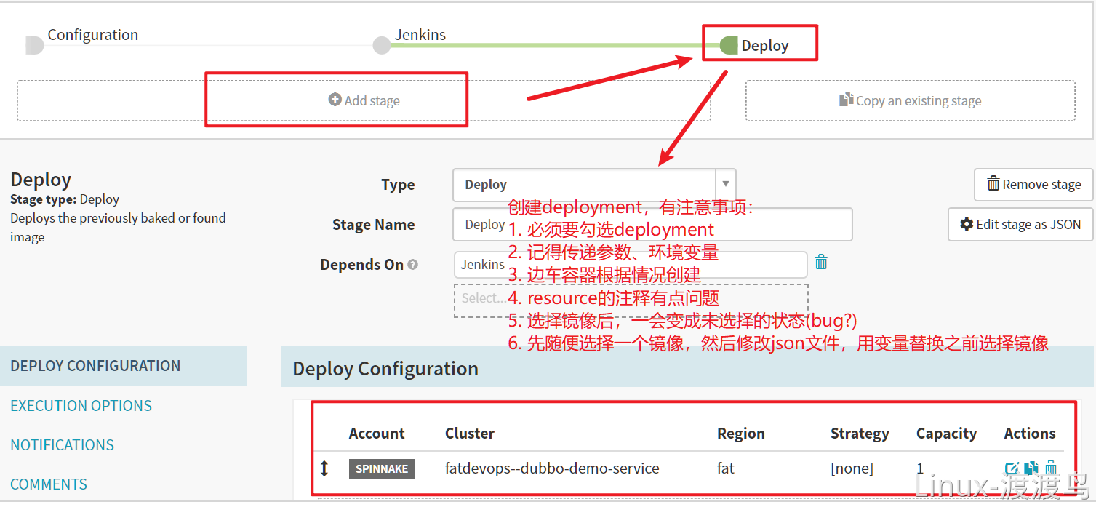Click the Capacity column header
The image size is (1096, 507).
point(946,434)
